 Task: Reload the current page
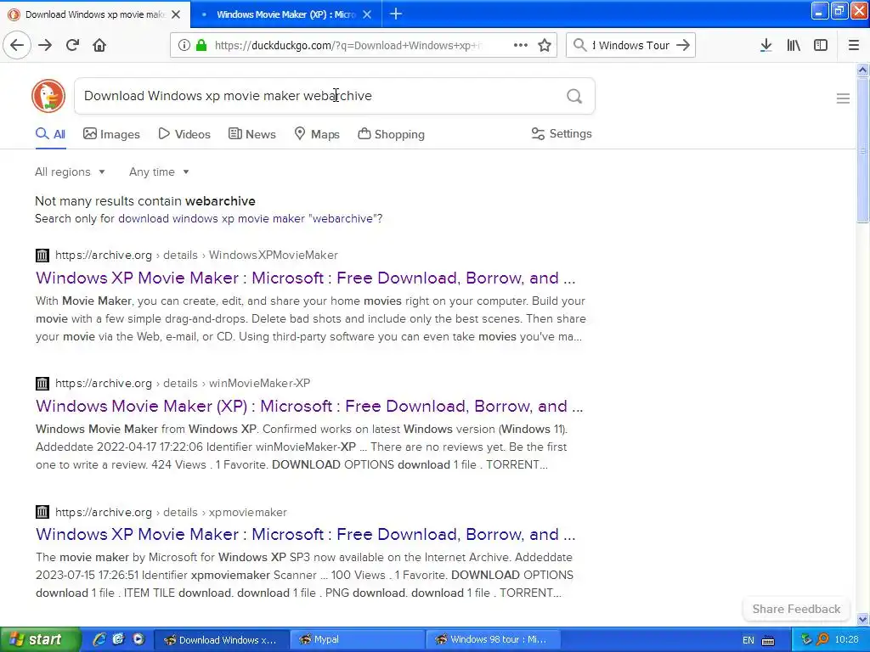[72, 45]
